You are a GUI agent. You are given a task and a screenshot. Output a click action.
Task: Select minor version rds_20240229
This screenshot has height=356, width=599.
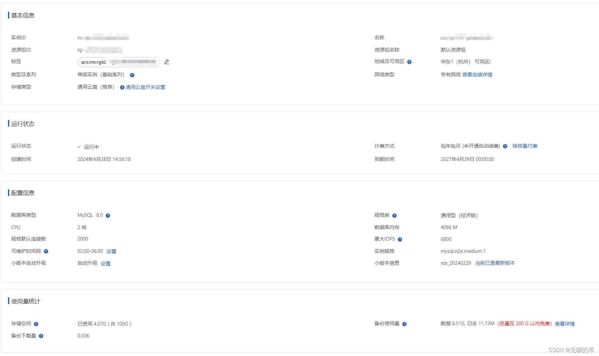pos(456,263)
